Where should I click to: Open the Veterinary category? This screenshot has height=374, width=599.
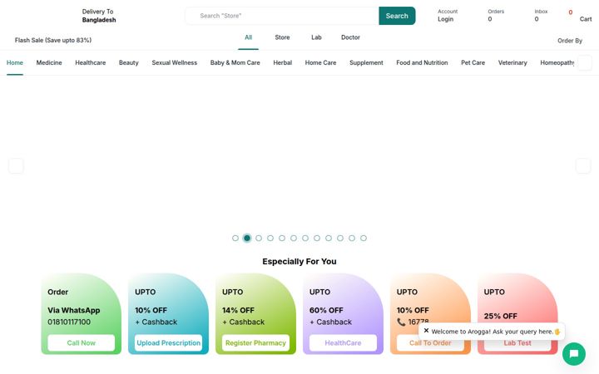[512, 62]
